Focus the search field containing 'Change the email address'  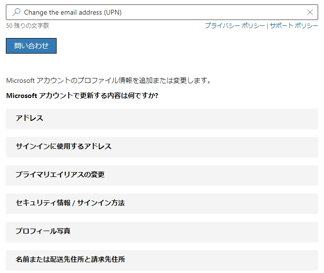click(x=162, y=12)
